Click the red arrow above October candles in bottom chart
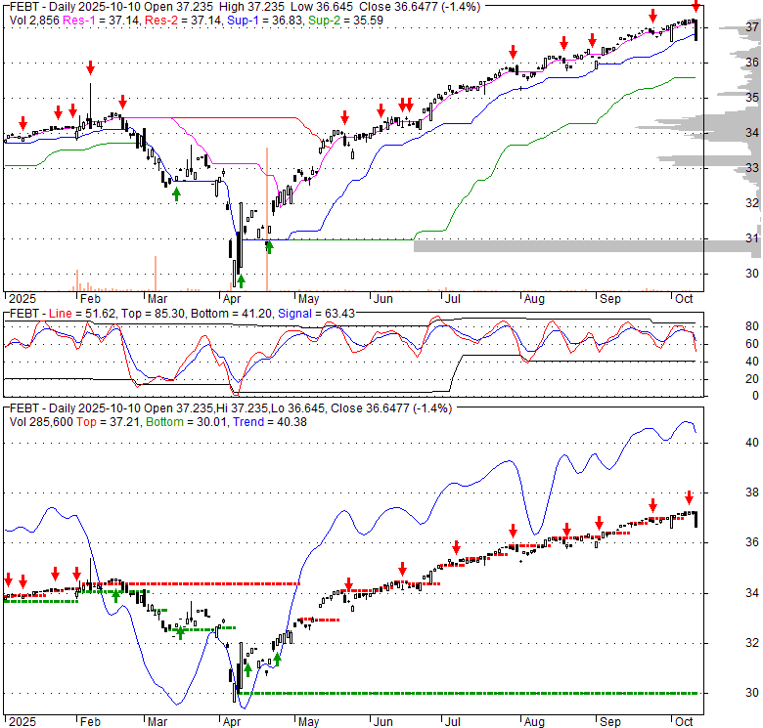This screenshot has height=728, width=763. coord(688,496)
